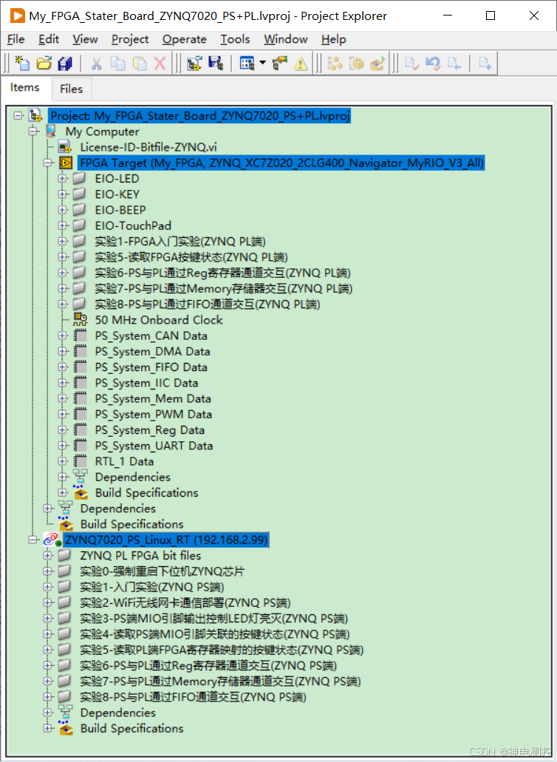
Task: Click the Resolve Conflicts toolbar icon
Action: 280,63
